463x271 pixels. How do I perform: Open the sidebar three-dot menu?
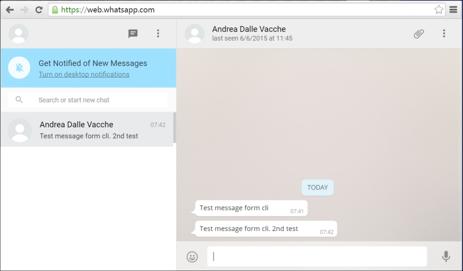(x=158, y=33)
